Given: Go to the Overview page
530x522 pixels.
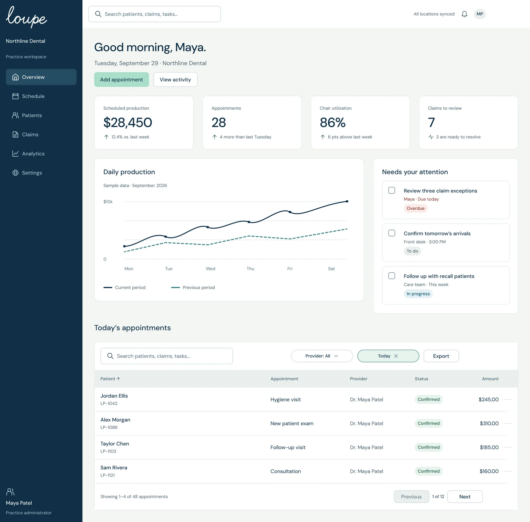Looking at the screenshot, I should click(x=41, y=77).
